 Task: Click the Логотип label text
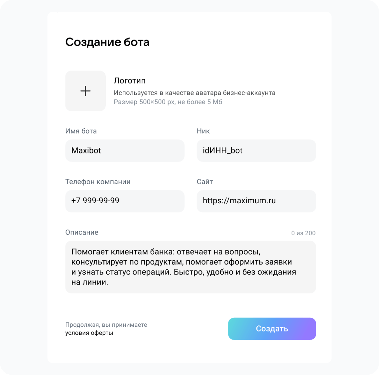130,81
